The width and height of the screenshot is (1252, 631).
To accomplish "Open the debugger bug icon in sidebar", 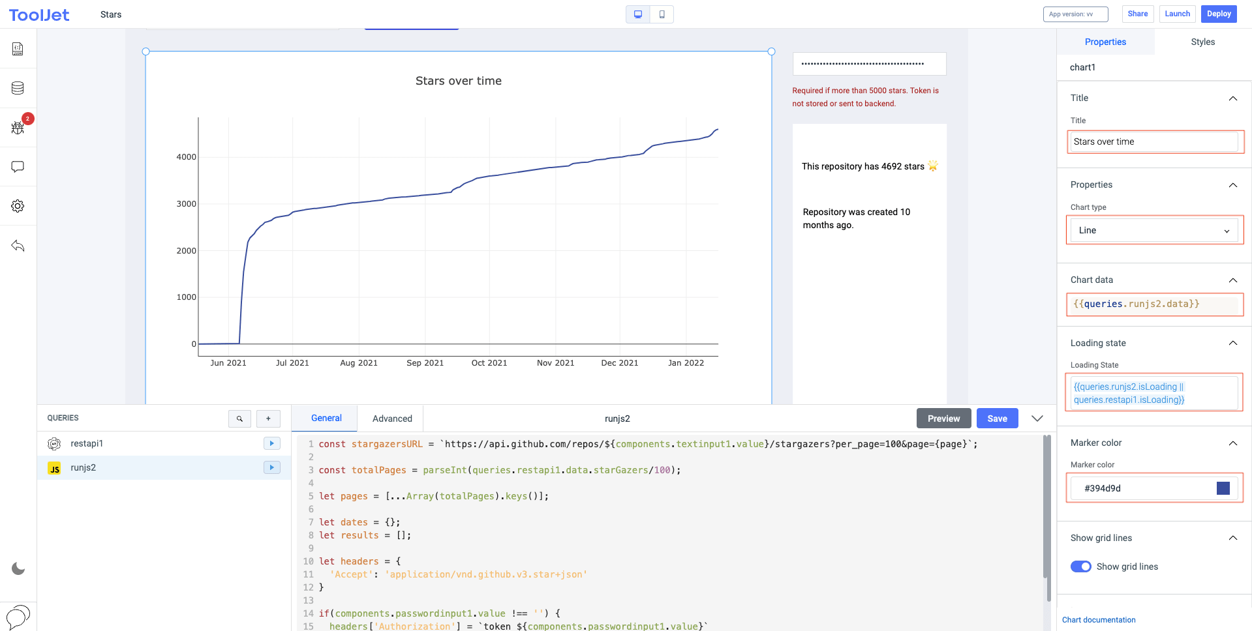I will click(18, 128).
